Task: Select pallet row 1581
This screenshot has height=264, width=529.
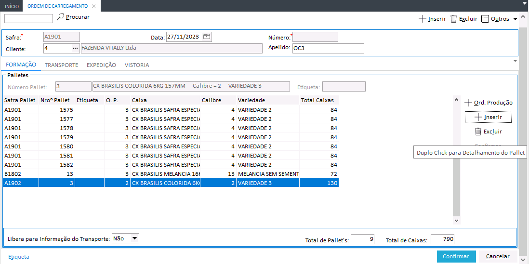Action: 171,156
